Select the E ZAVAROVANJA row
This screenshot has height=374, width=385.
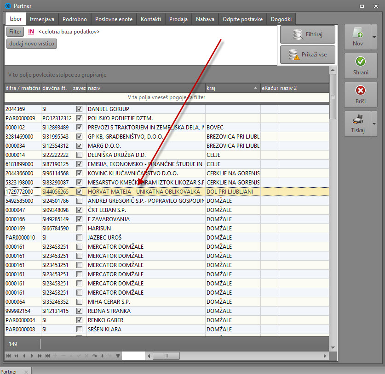(167, 219)
